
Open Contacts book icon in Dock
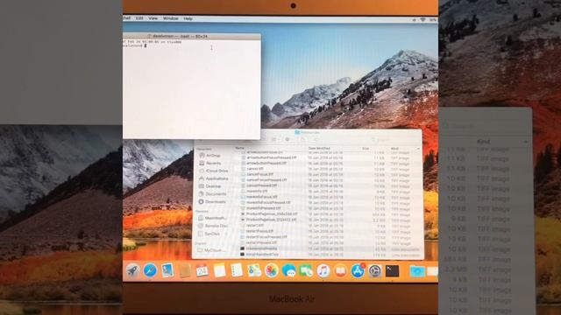(185, 270)
